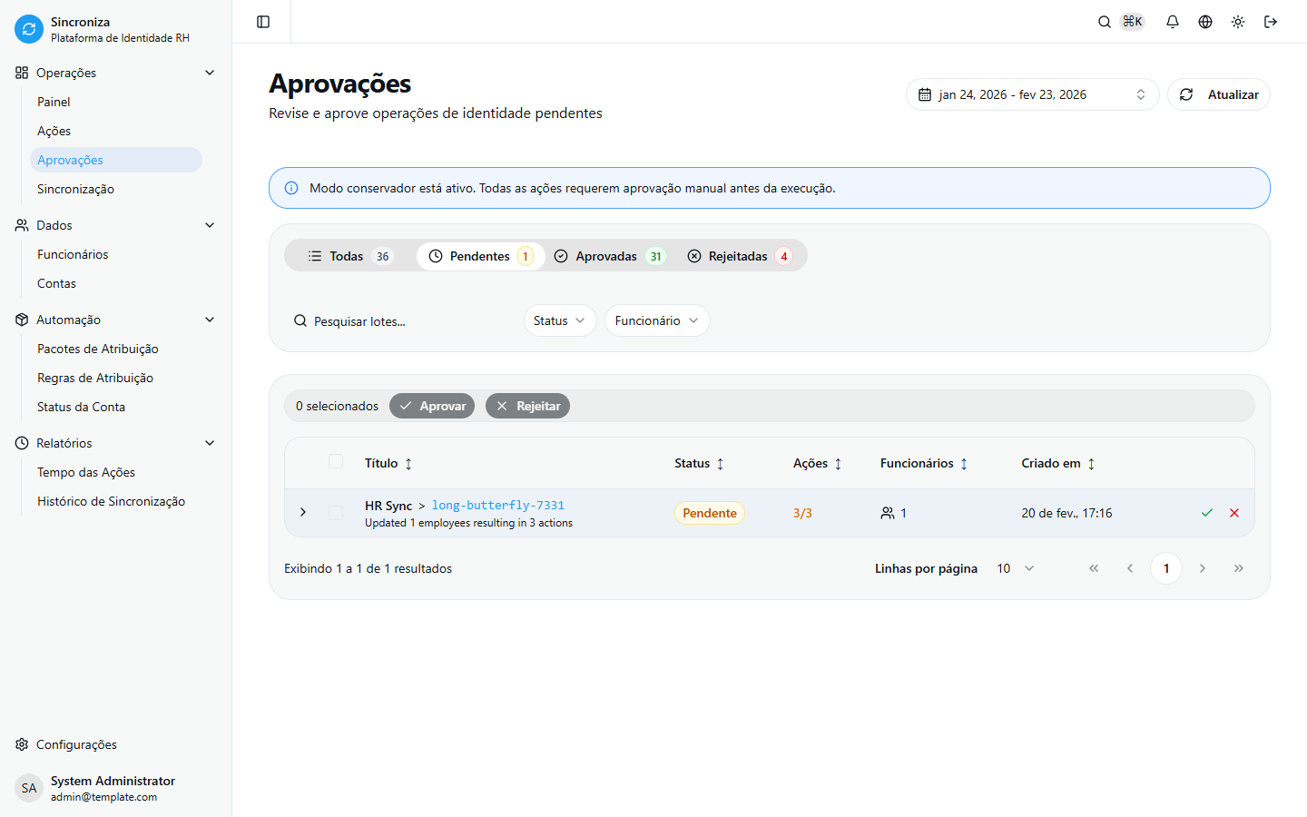The image size is (1307, 817).
Task: Open the date range picker
Action: [x=1031, y=94]
